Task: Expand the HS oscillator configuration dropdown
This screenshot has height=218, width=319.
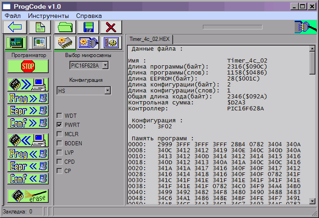Action: 107,91
